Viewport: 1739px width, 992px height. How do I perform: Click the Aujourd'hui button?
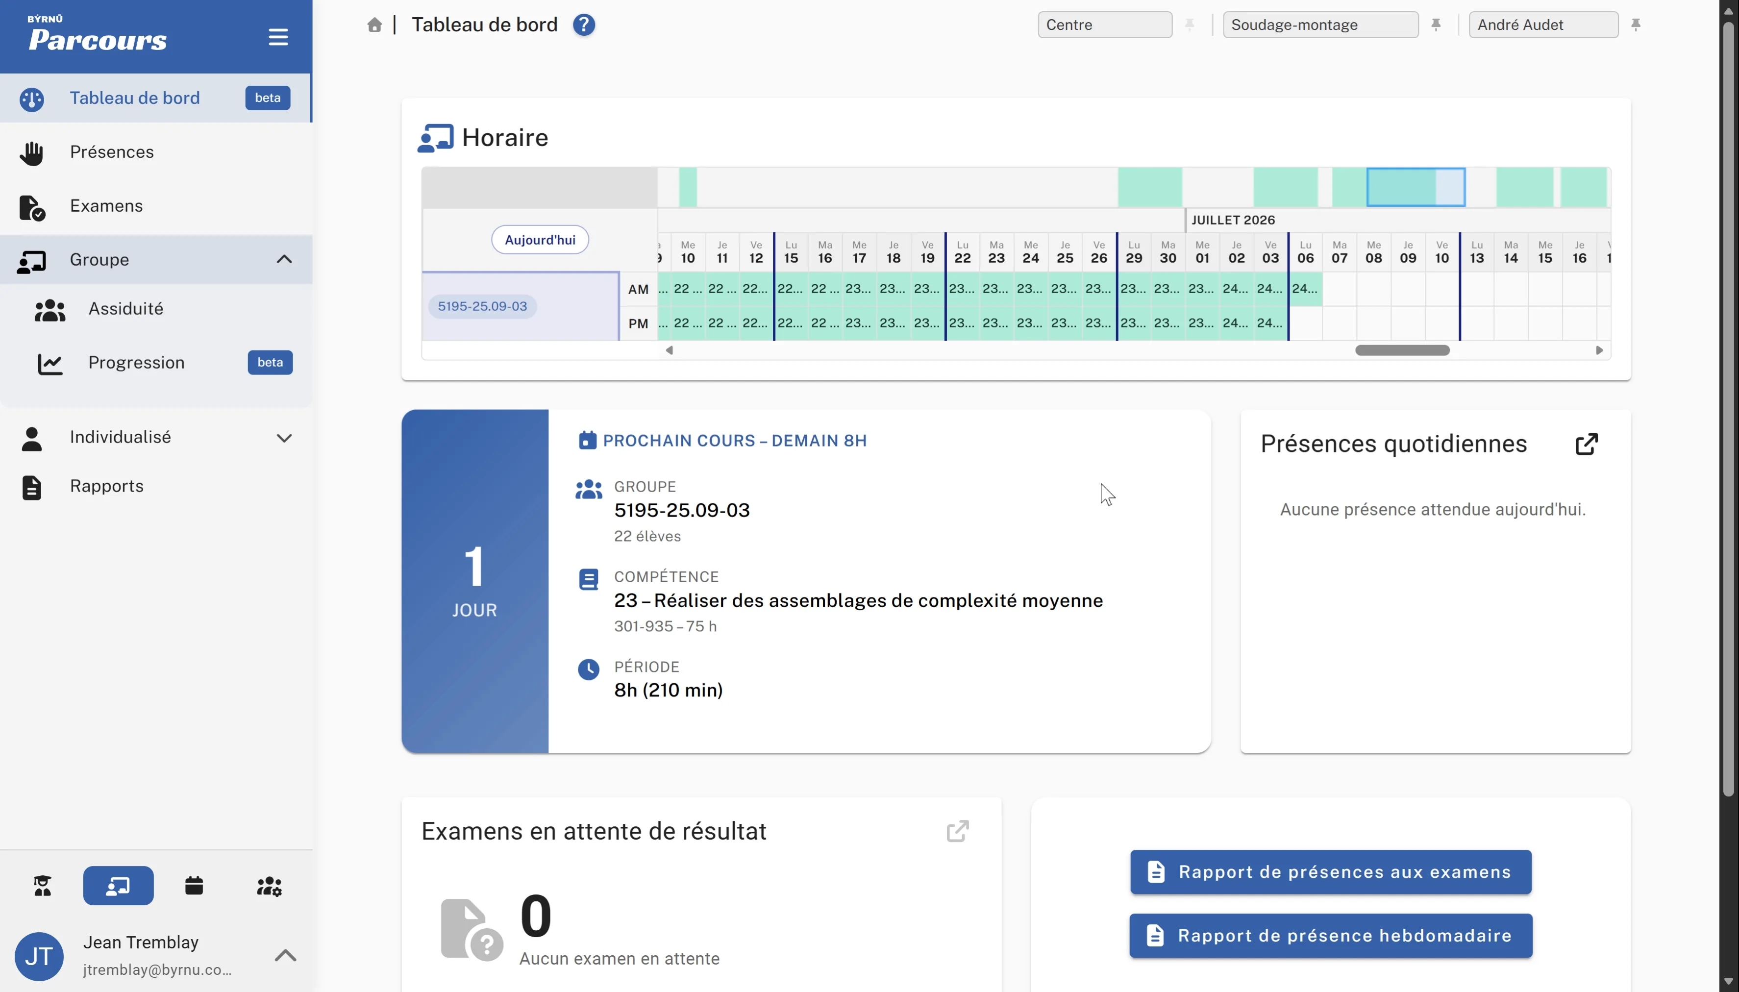pyautogui.click(x=540, y=240)
